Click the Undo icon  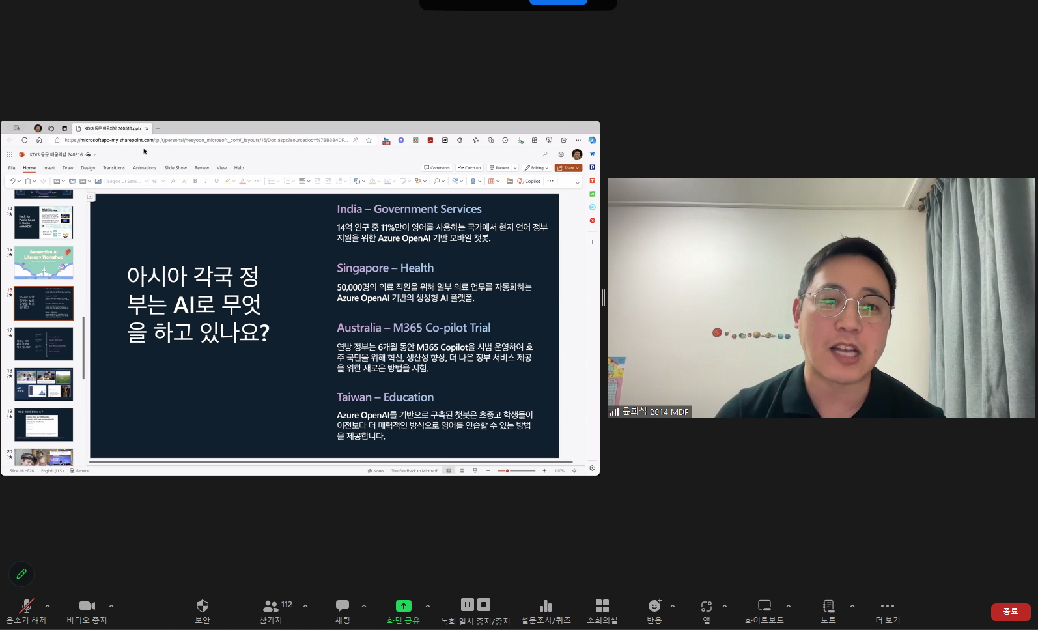[12, 181]
